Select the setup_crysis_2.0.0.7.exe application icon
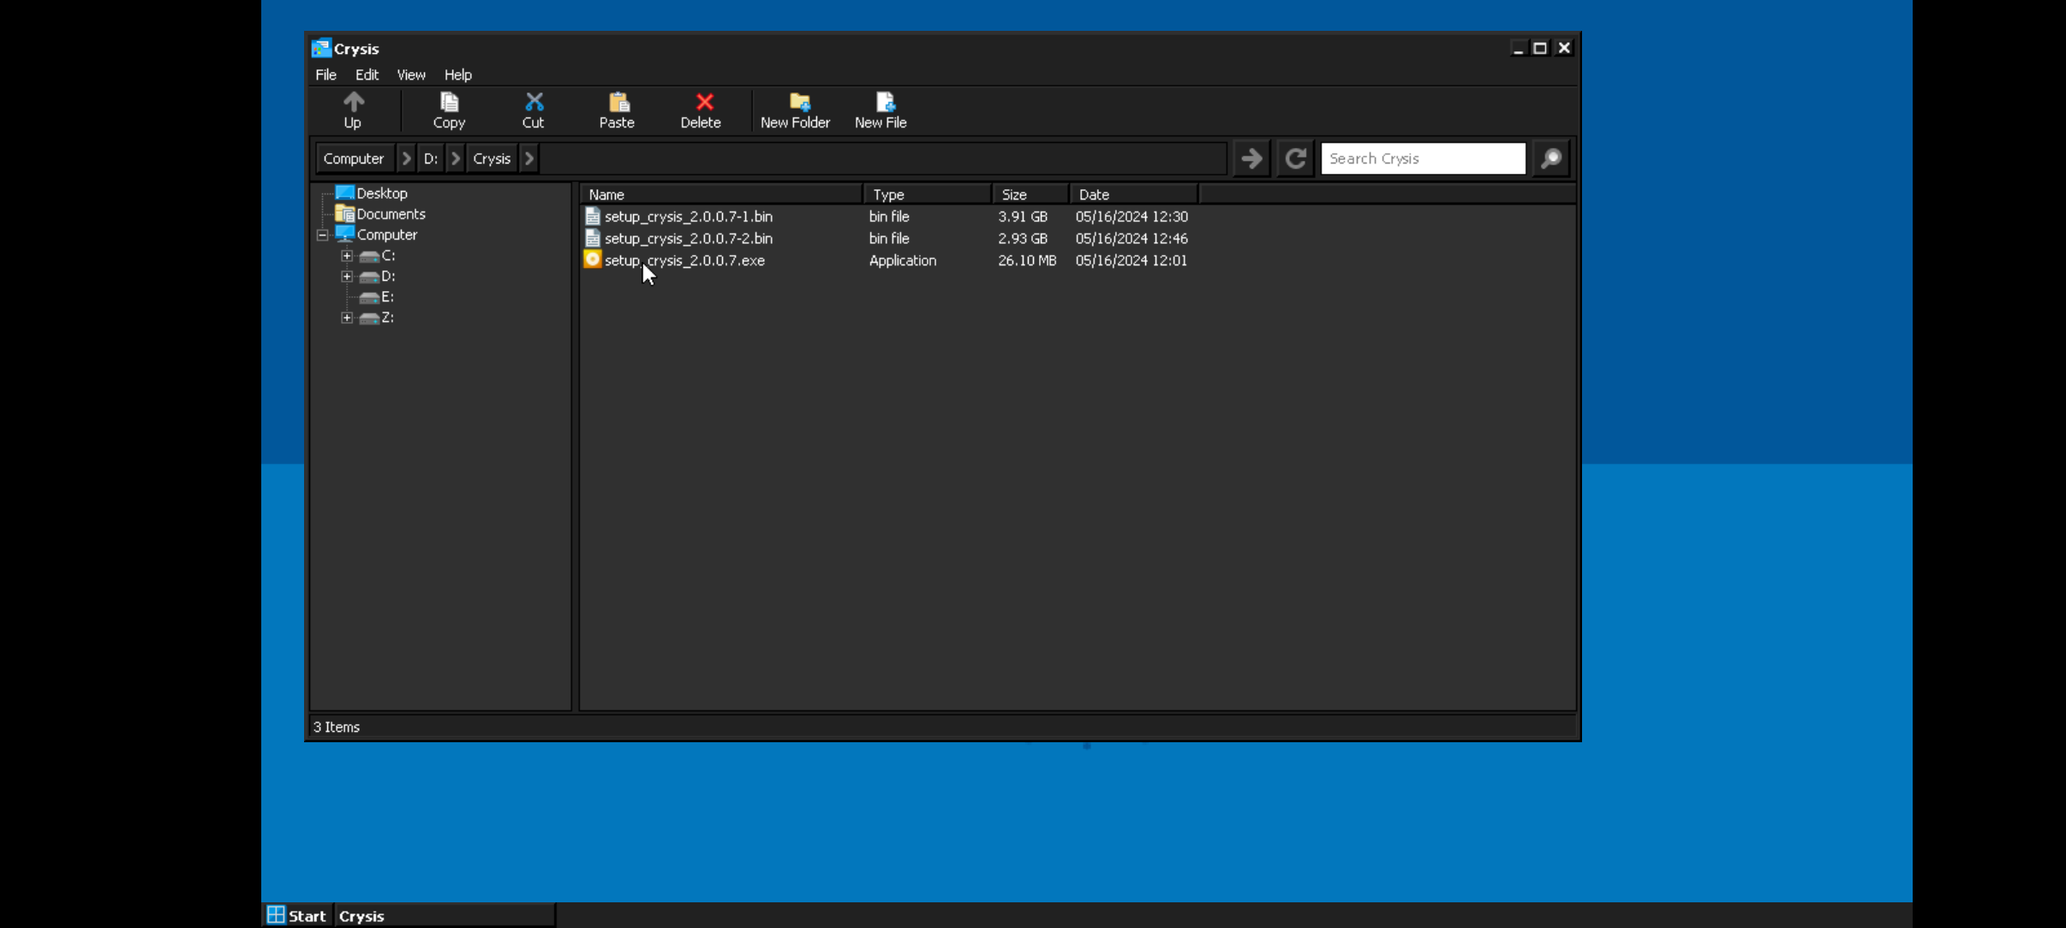The height and width of the screenshot is (928, 2066). coord(592,259)
